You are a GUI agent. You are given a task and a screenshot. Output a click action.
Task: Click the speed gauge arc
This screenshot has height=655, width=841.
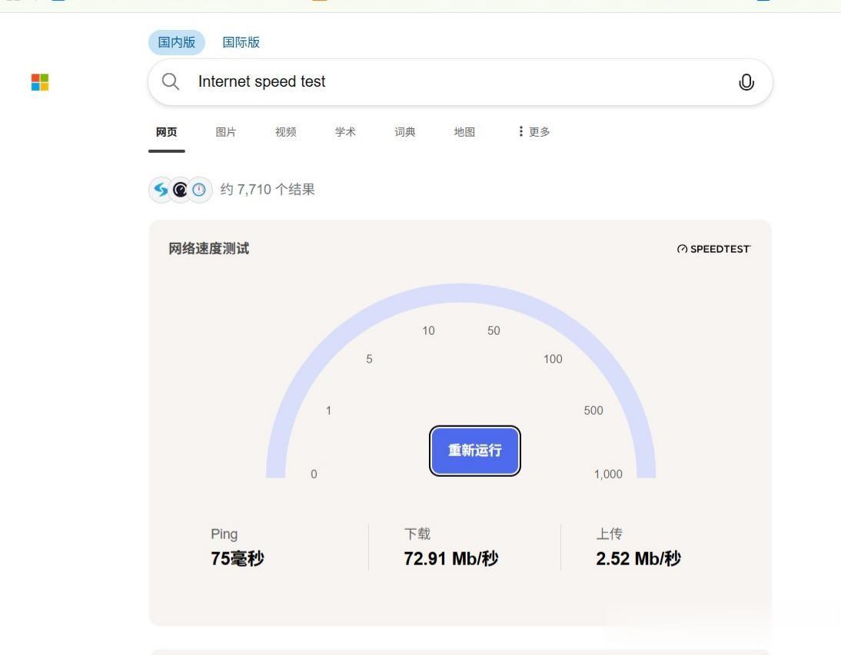coord(461,293)
